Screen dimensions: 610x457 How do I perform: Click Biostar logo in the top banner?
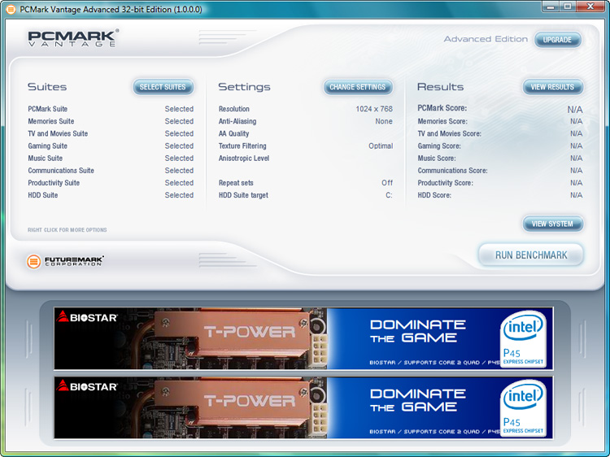coord(86,317)
